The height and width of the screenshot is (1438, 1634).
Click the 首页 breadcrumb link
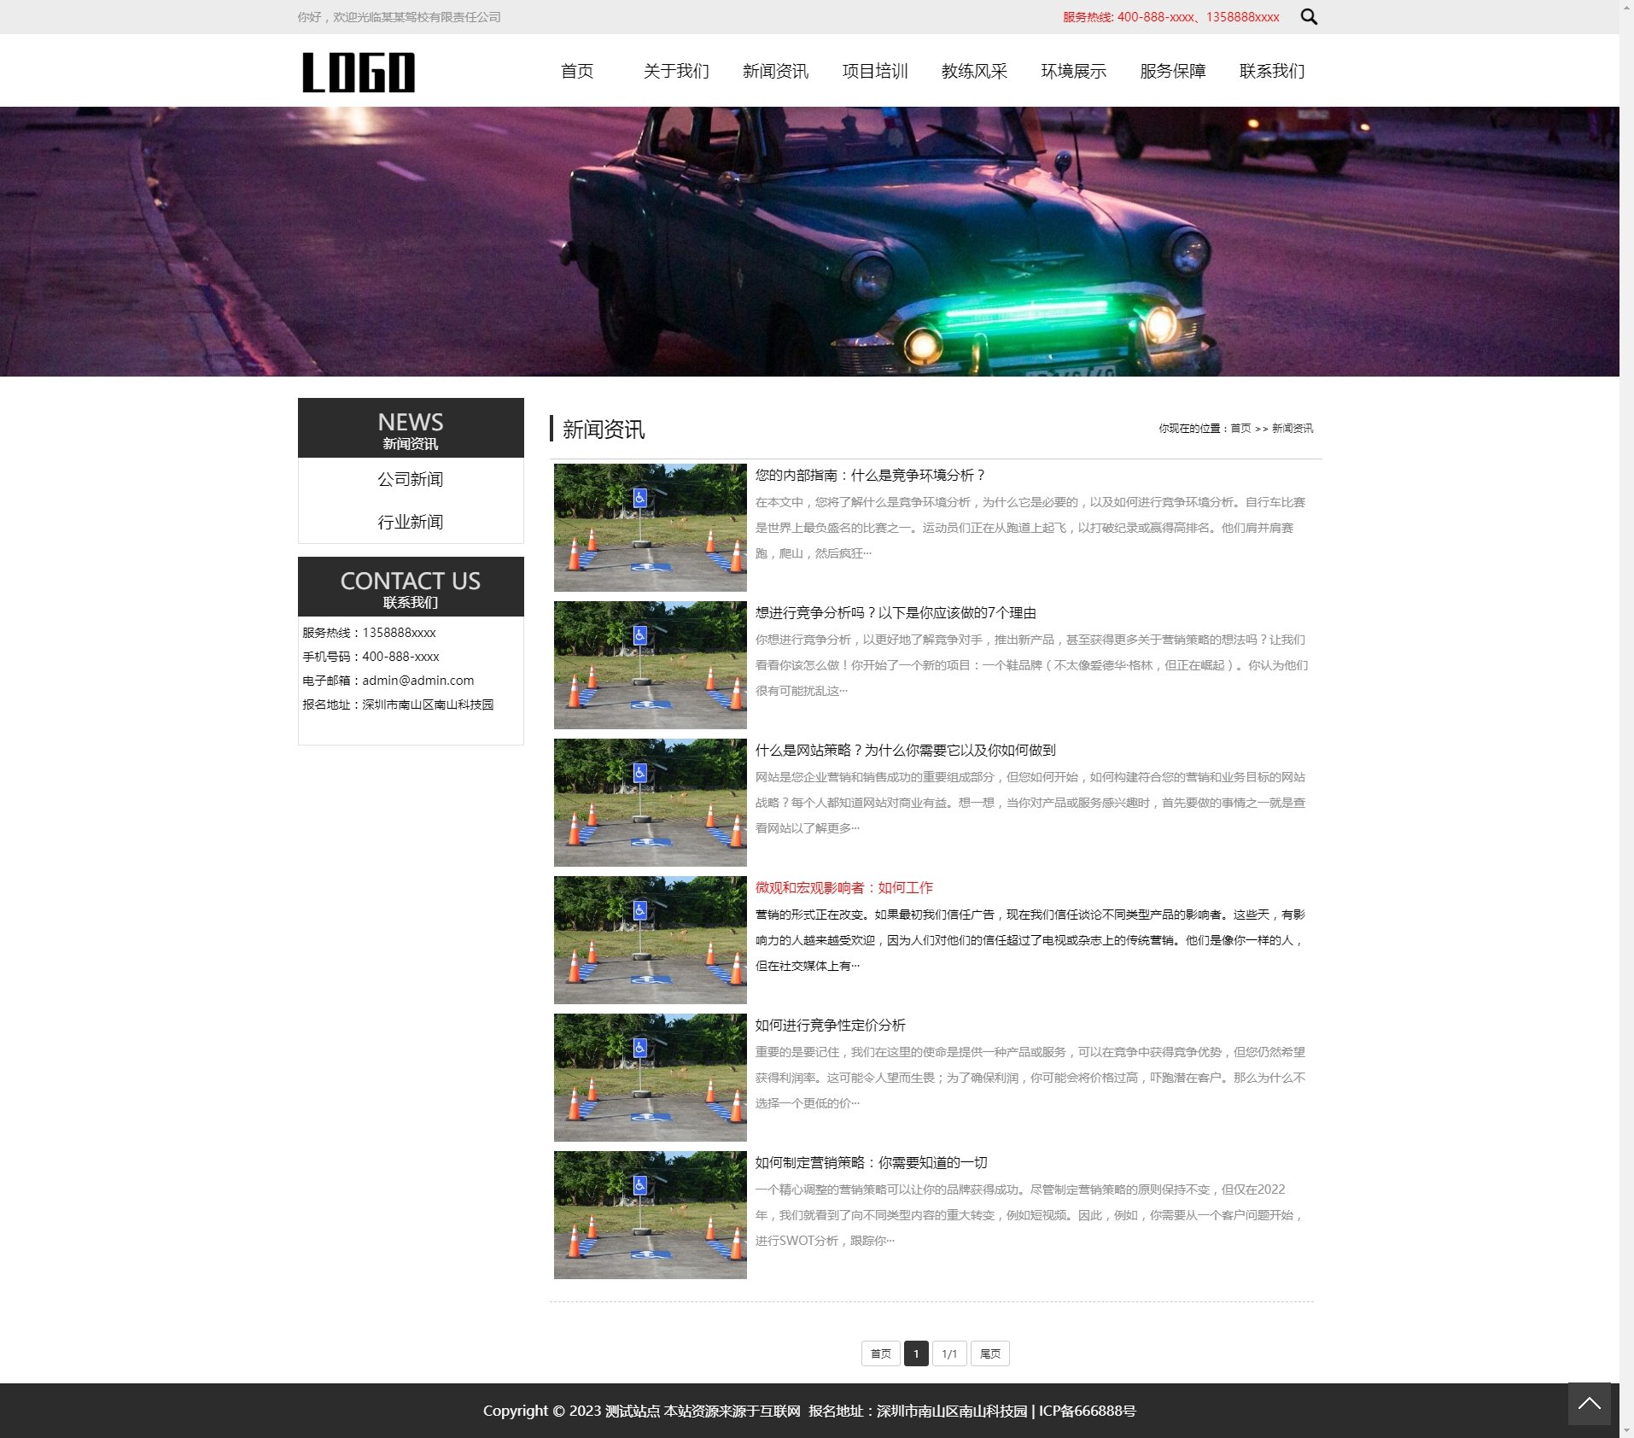(1240, 429)
